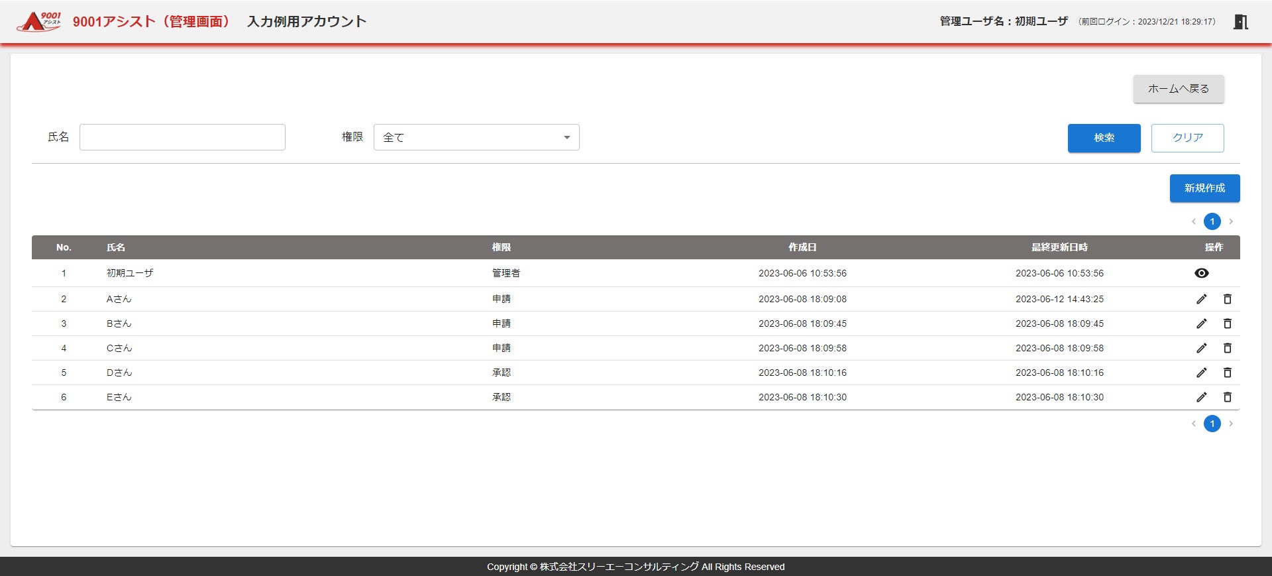
Task: Click the creation date 2023-06-08 18:09:08
Action: click(802, 299)
